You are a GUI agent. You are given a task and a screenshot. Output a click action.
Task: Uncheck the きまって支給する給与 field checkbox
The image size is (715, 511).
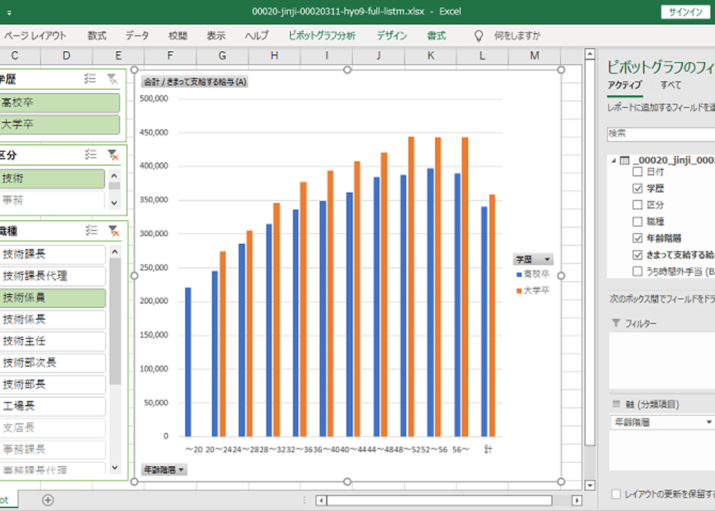tap(638, 255)
